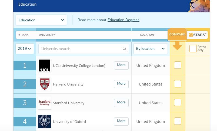Open the By location dropdown
Viewport: 217px width, 131px height.
(151, 49)
